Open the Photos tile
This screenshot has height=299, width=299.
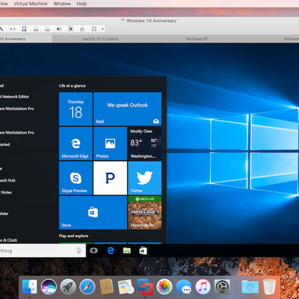click(x=110, y=144)
